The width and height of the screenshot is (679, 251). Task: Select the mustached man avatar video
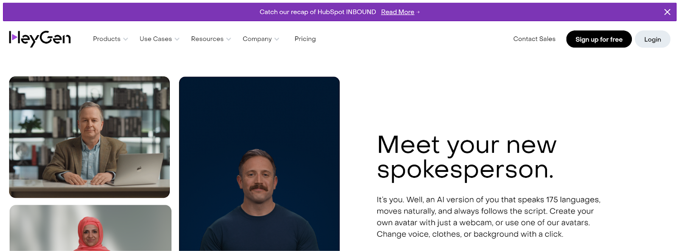click(x=259, y=164)
